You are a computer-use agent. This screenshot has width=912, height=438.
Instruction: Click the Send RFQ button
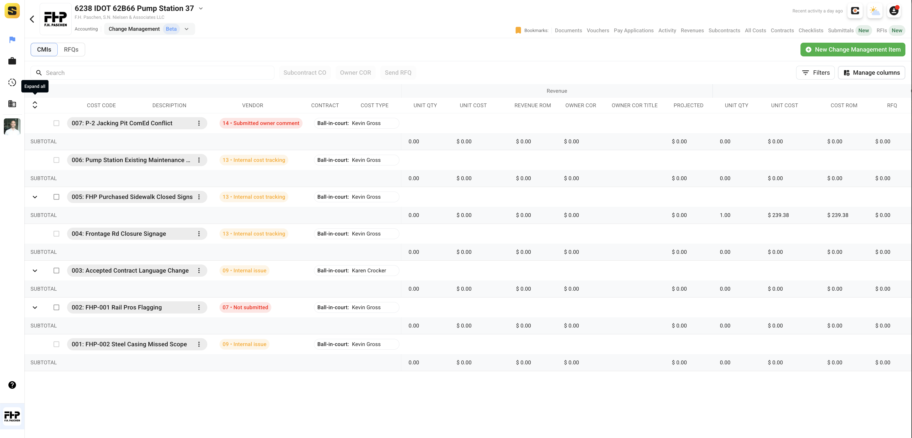pyautogui.click(x=398, y=73)
